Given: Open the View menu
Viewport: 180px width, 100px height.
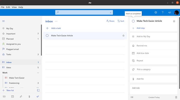Looking at the screenshot, I should [14, 7].
